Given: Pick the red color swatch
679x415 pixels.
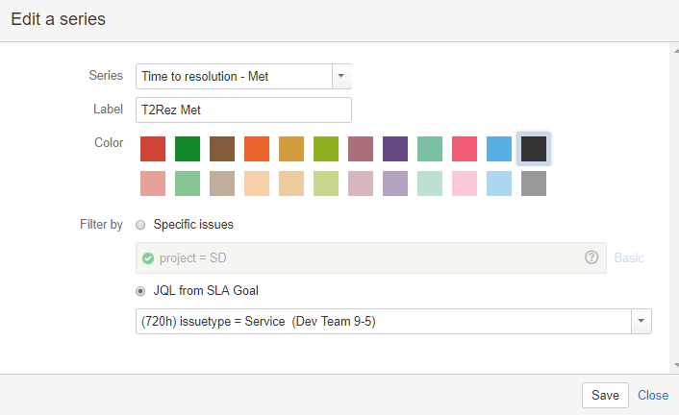Looking at the screenshot, I should point(153,149).
